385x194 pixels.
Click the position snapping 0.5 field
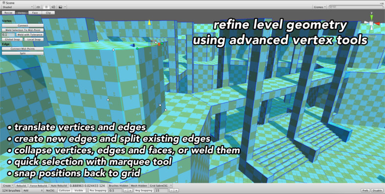tap(115, 190)
